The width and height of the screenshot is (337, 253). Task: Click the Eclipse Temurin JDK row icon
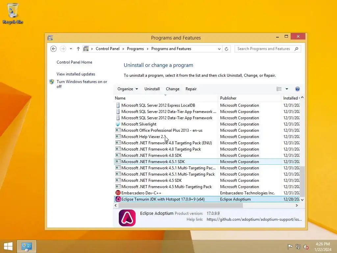[x=118, y=199]
